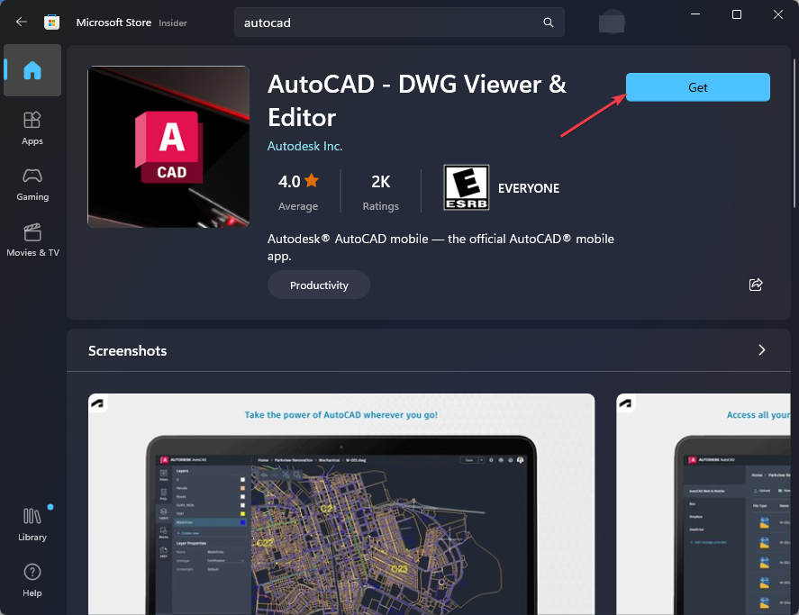Open the Home section in the sidebar

point(32,70)
